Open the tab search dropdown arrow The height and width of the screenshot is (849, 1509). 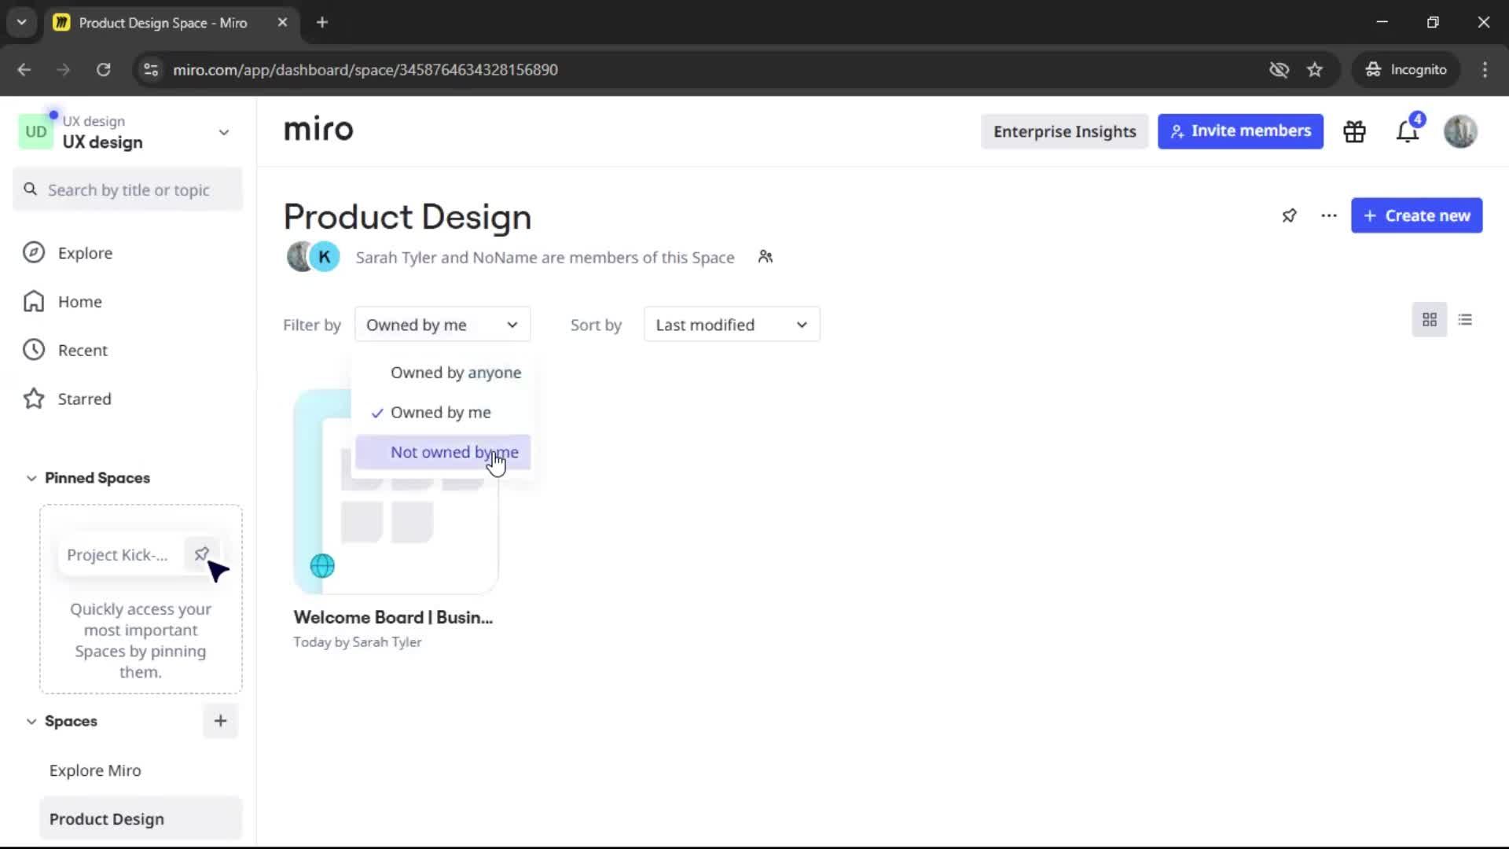pos(22,23)
